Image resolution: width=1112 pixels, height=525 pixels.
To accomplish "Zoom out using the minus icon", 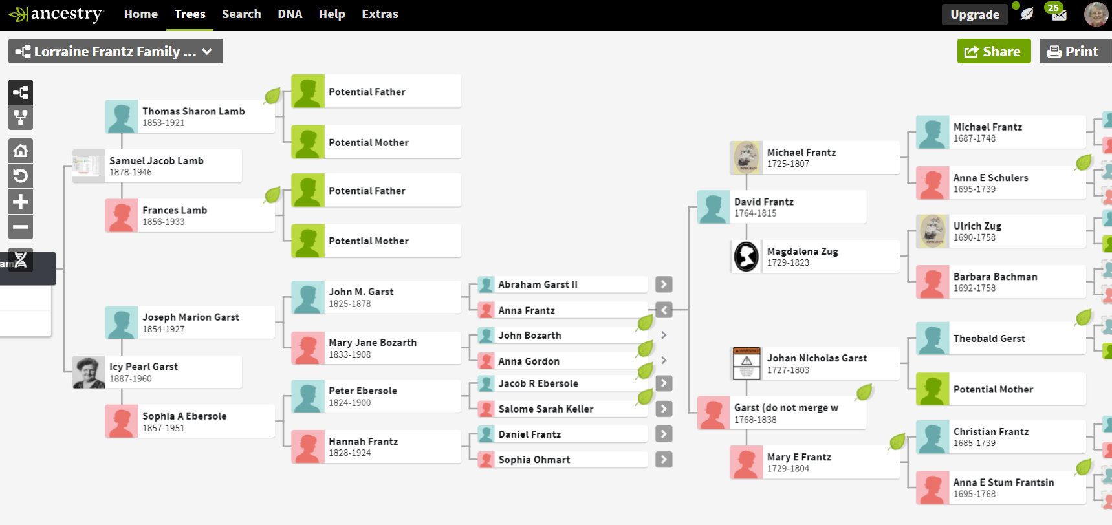I will pos(21,227).
